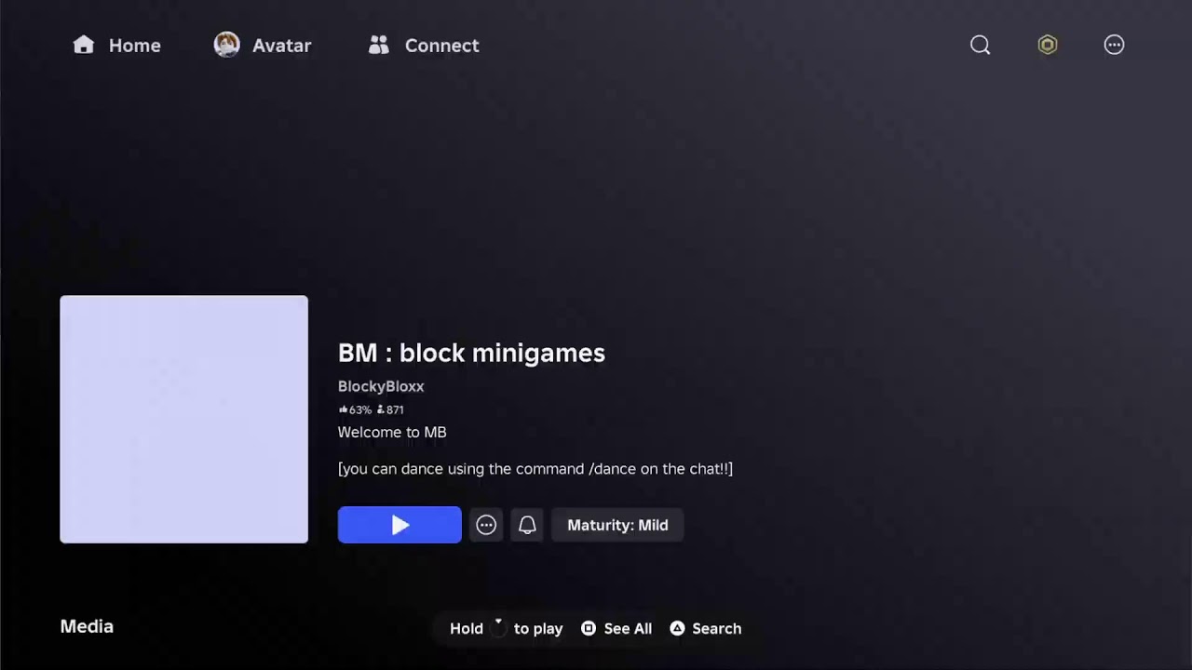The image size is (1192, 670).
Task: Click the 63% like rating
Action: click(355, 409)
